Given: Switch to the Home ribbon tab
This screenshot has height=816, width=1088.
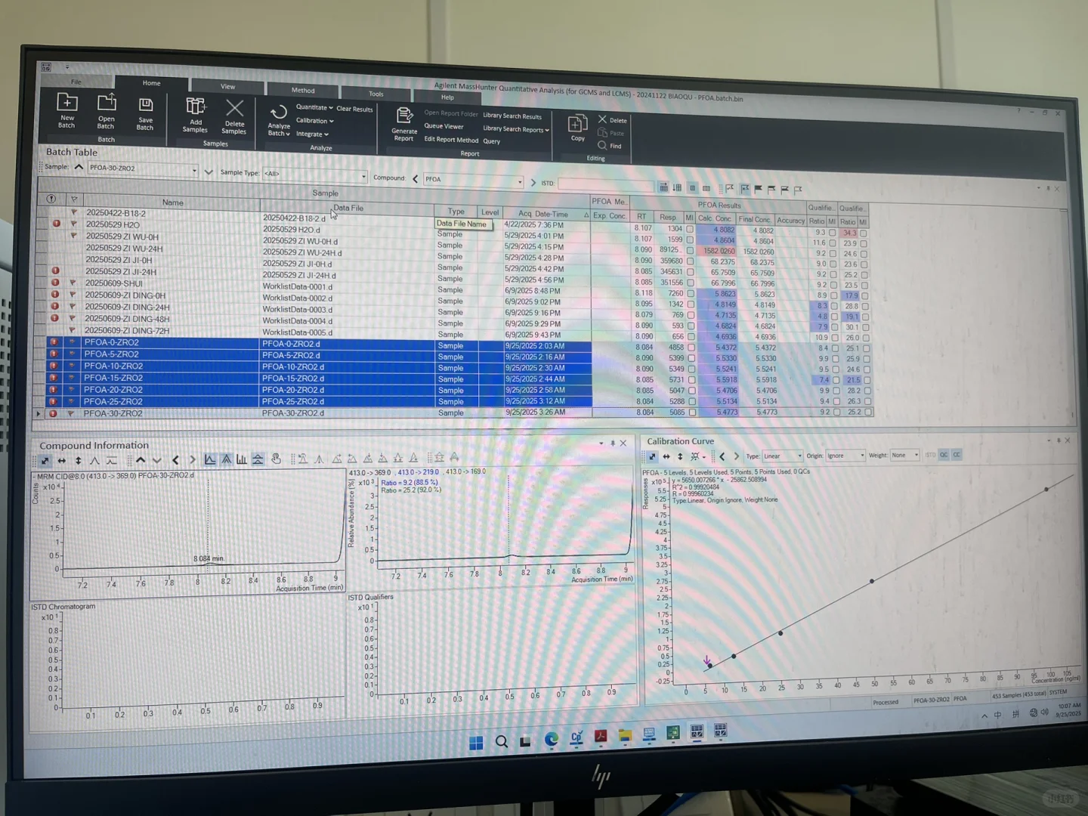Looking at the screenshot, I should tap(151, 83).
